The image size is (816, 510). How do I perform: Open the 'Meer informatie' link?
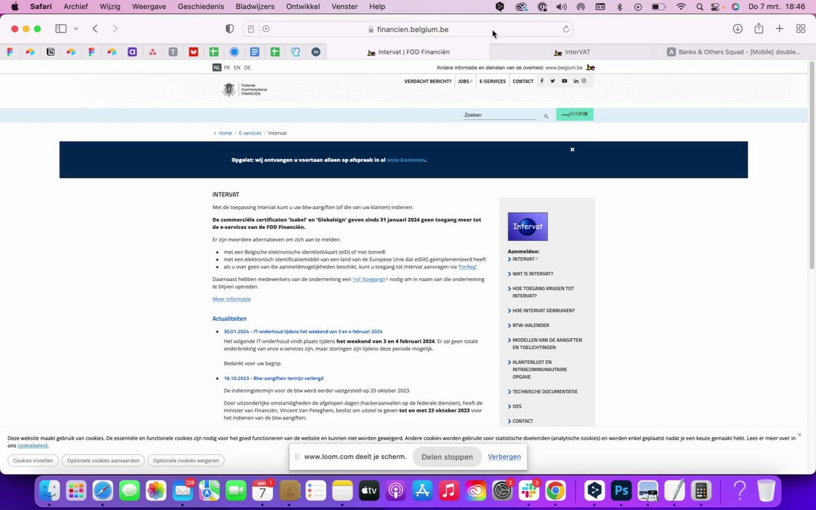pos(231,299)
